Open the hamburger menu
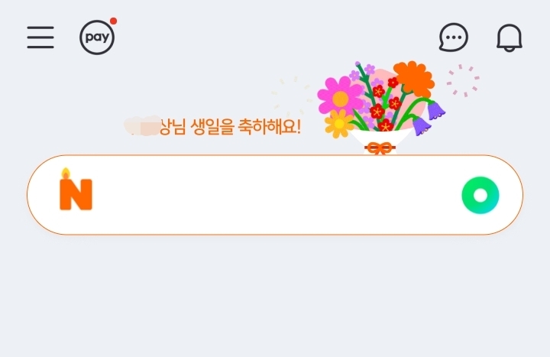 [40, 37]
